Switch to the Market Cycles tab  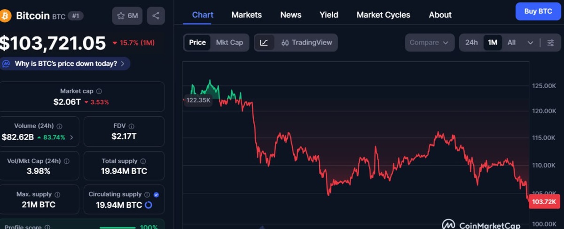pyautogui.click(x=383, y=15)
